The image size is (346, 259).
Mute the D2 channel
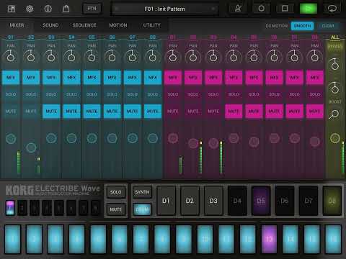pos(193,112)
